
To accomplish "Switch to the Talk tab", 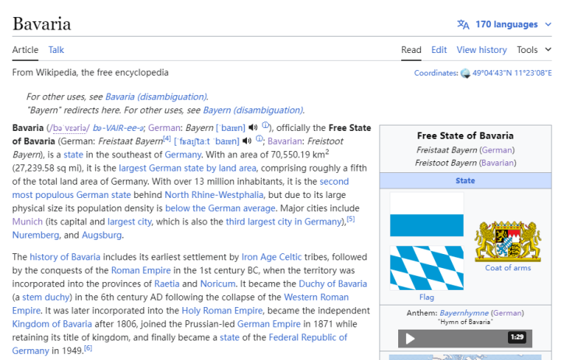I will click(x=56, y=50).
